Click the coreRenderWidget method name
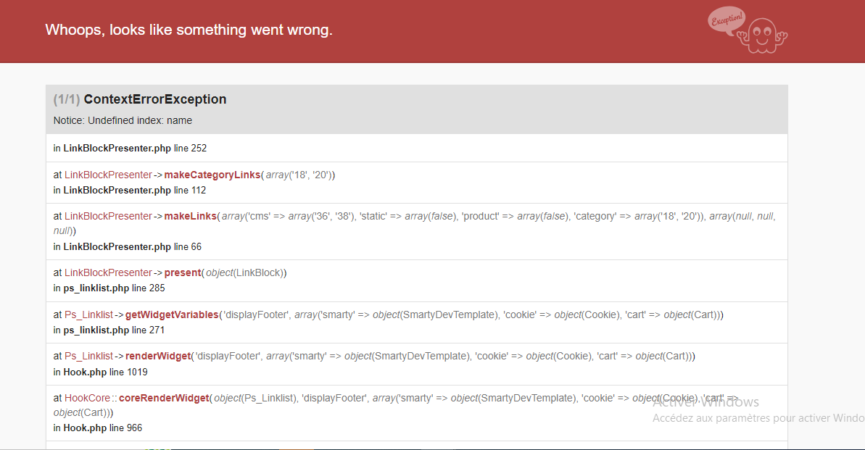The width and height of the screenshot is (865, 450). pyautogui.click(x=164, y=398)
